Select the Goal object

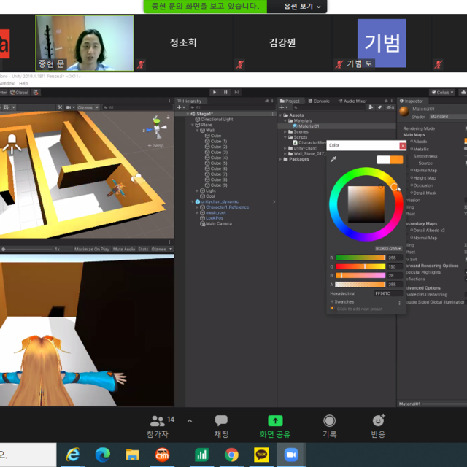pyautogui.click(x=210, y=196)
